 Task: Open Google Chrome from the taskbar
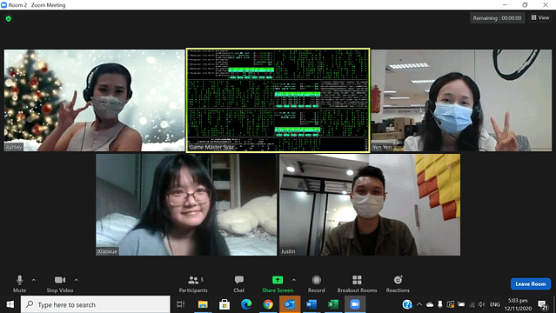coord(268,304)
